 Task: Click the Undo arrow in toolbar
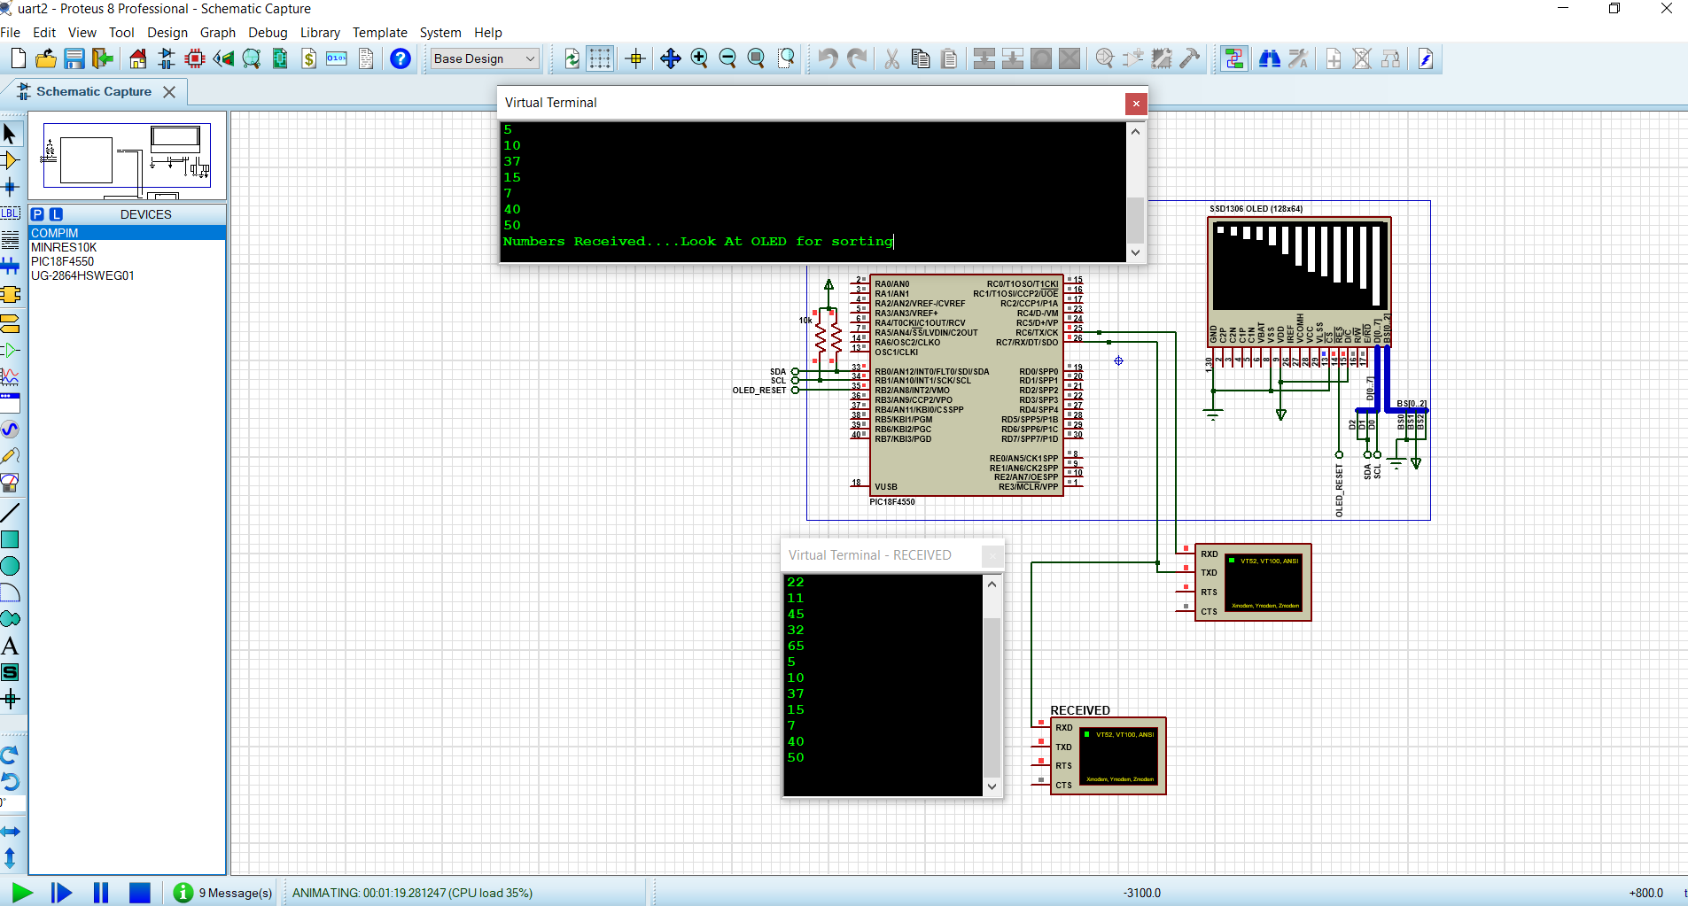click(828, 58)
